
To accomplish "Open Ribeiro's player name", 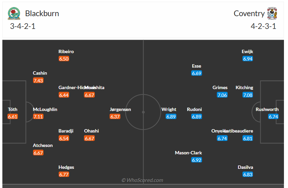I will coord(66,51).
